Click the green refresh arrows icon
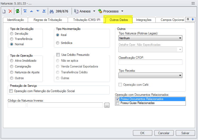This screenshot has width=198, height=140. click(x=17, y=11)
